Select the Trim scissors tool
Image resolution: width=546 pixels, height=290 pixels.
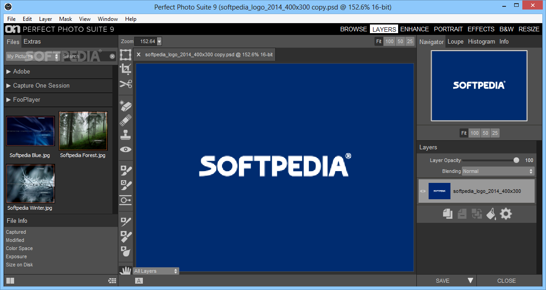pos(126,84)
